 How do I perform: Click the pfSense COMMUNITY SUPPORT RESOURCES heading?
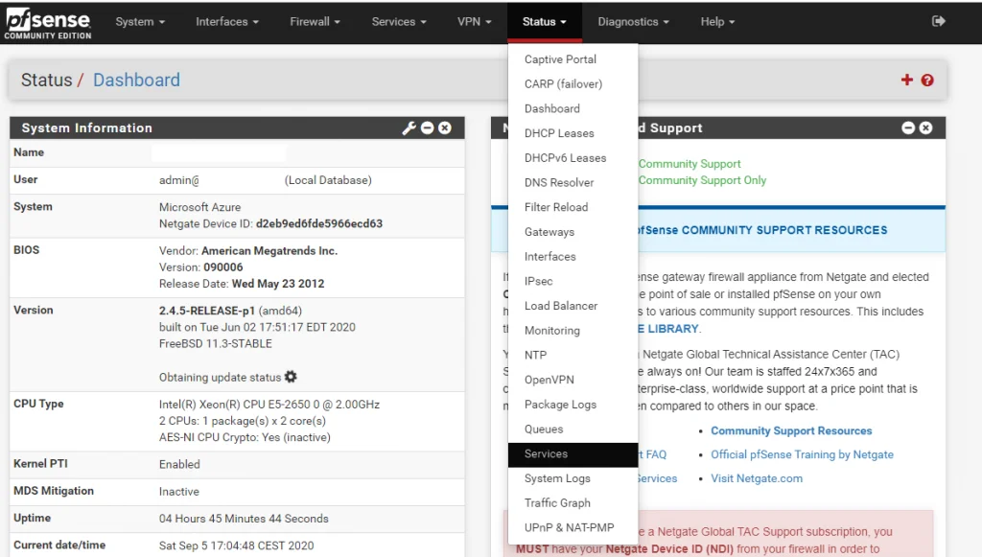tap(762, 230)
